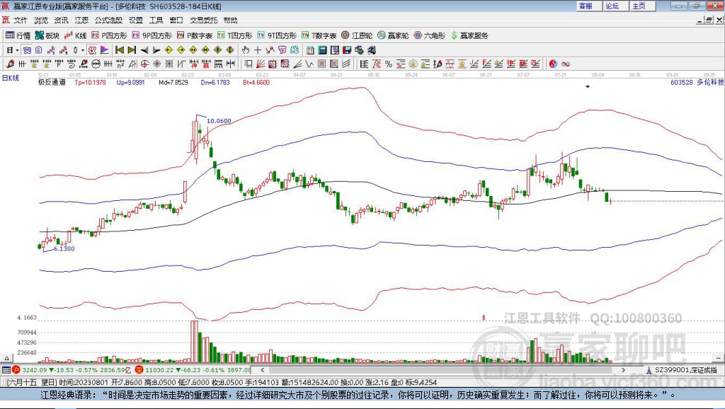The width and height of the screenshot is (725, 409).
Task: Open the 江恩 menu
Action: (x=81, y=21)
